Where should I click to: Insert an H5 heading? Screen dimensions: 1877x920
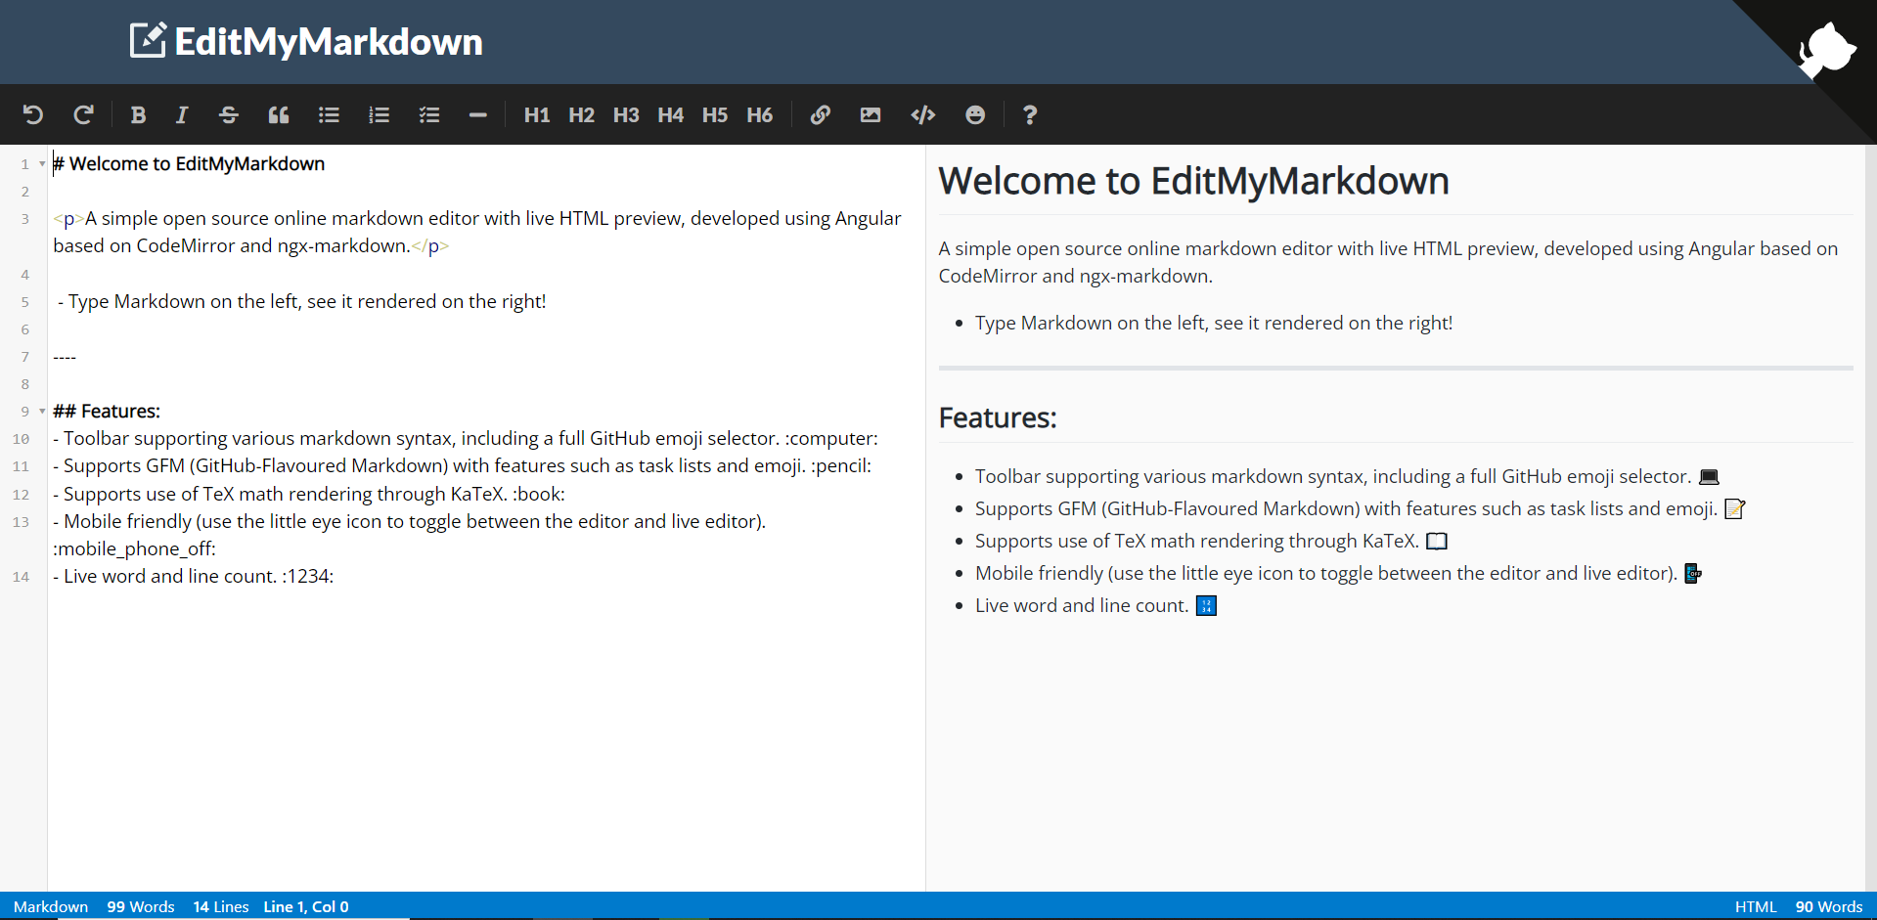coord(715,115)
